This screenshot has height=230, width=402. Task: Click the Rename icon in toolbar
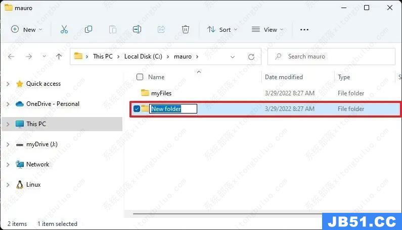[x=137, y=30]
